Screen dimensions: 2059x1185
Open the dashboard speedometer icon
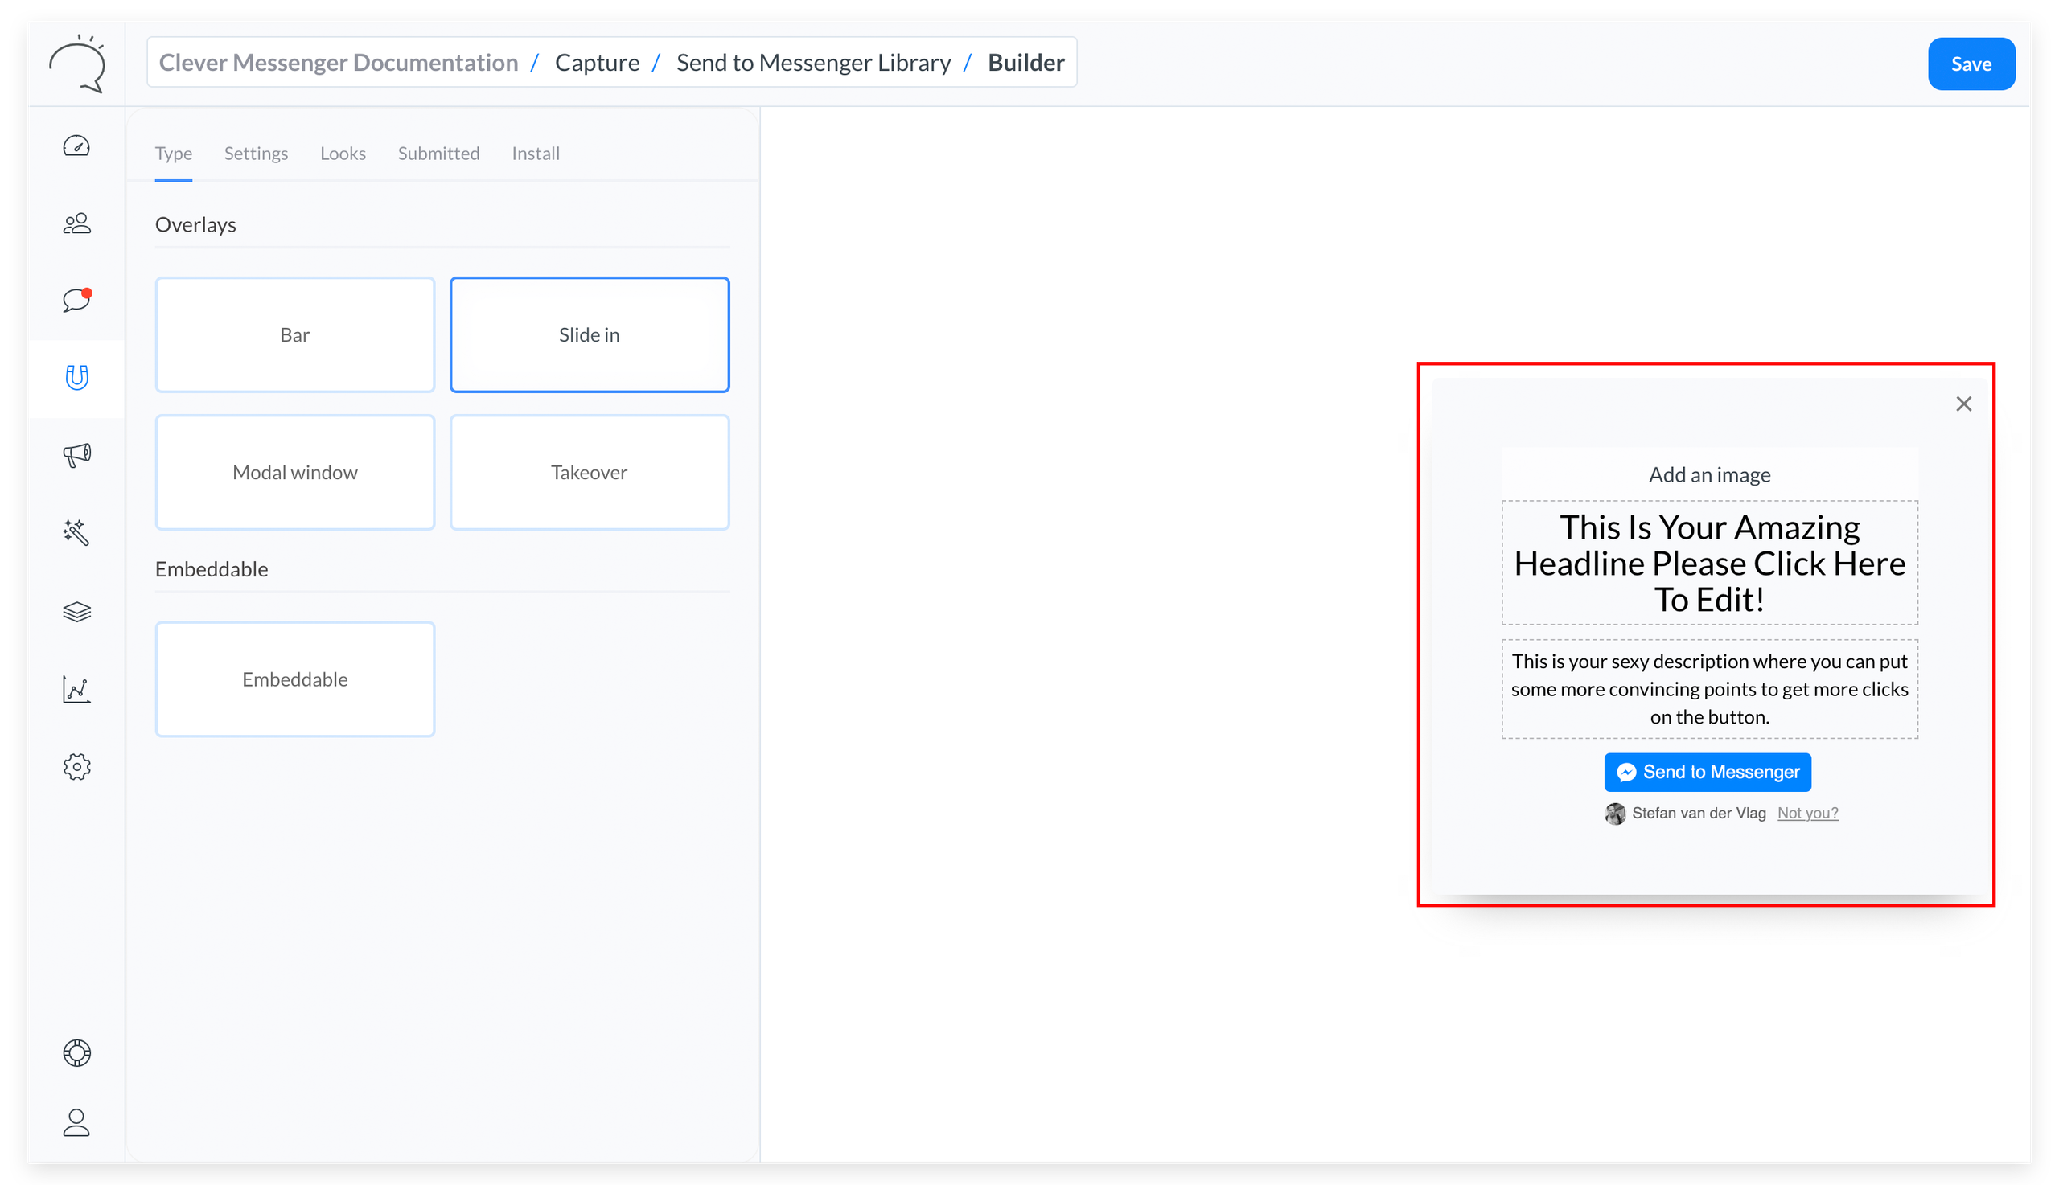[x=76, y=146]
